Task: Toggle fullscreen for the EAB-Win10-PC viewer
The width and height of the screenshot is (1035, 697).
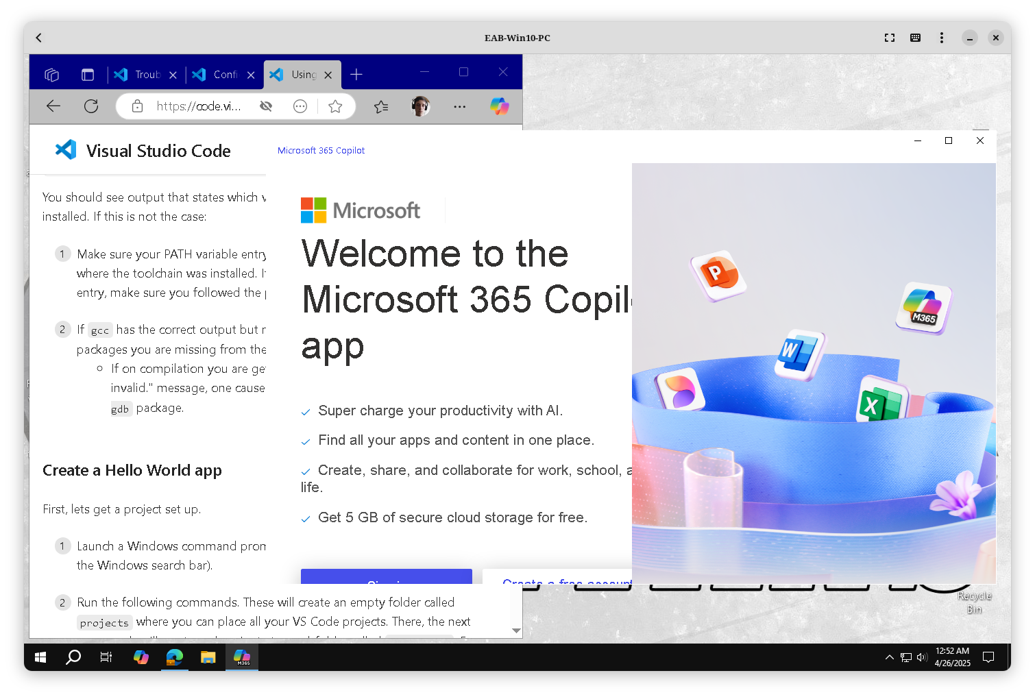Action: coord(890,38)
